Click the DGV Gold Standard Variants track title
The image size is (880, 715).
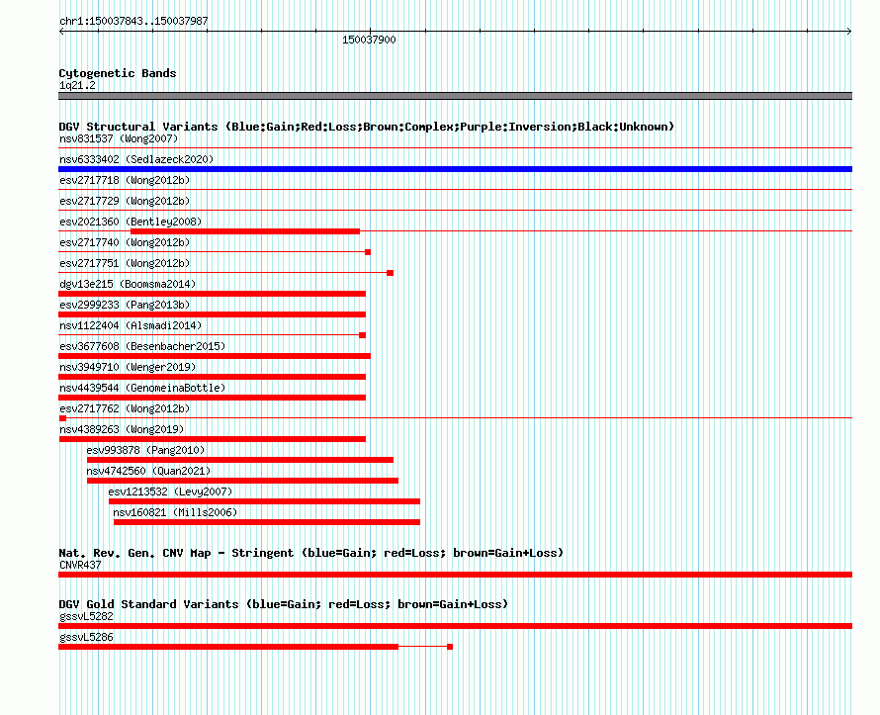[284, 604]
